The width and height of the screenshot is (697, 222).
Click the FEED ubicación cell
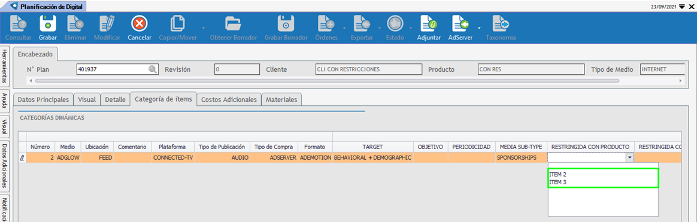click(x=97, y=157)
